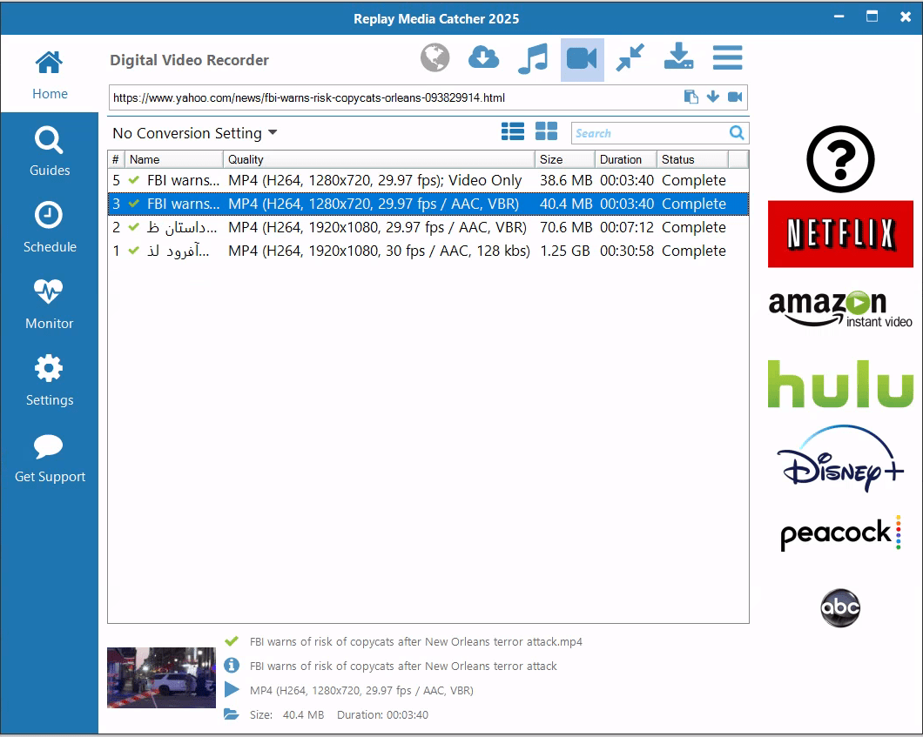Open the music note audio recorder
This screenshot has height=737, width=923.
[533, 59]
